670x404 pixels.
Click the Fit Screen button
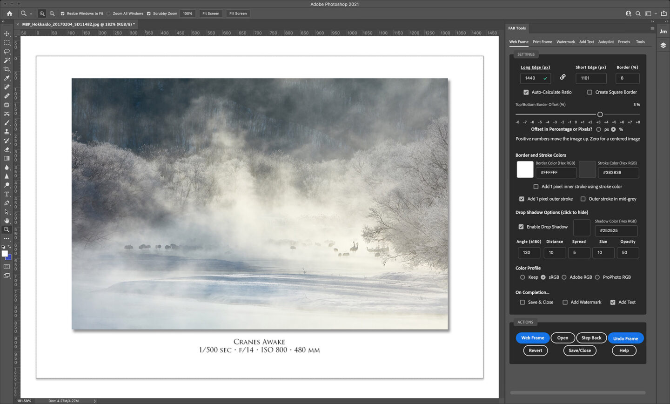(210, 13)
